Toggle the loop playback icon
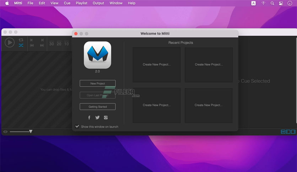Viewport: 297px width, 172px height. point(21,40)
